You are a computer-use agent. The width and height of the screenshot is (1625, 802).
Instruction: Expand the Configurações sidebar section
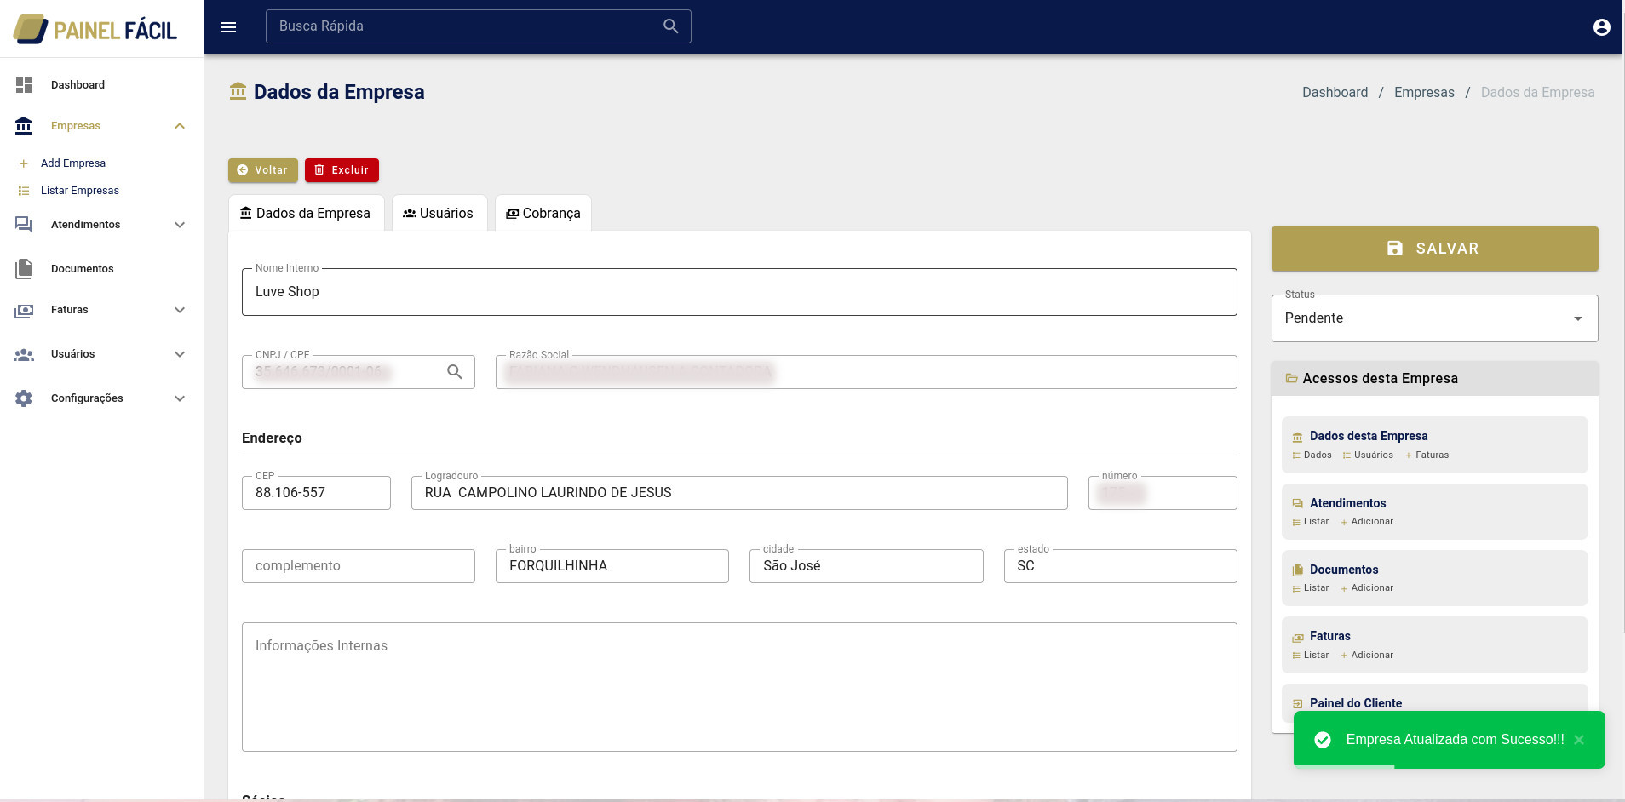pyautogui.click(x=180, y=398)
